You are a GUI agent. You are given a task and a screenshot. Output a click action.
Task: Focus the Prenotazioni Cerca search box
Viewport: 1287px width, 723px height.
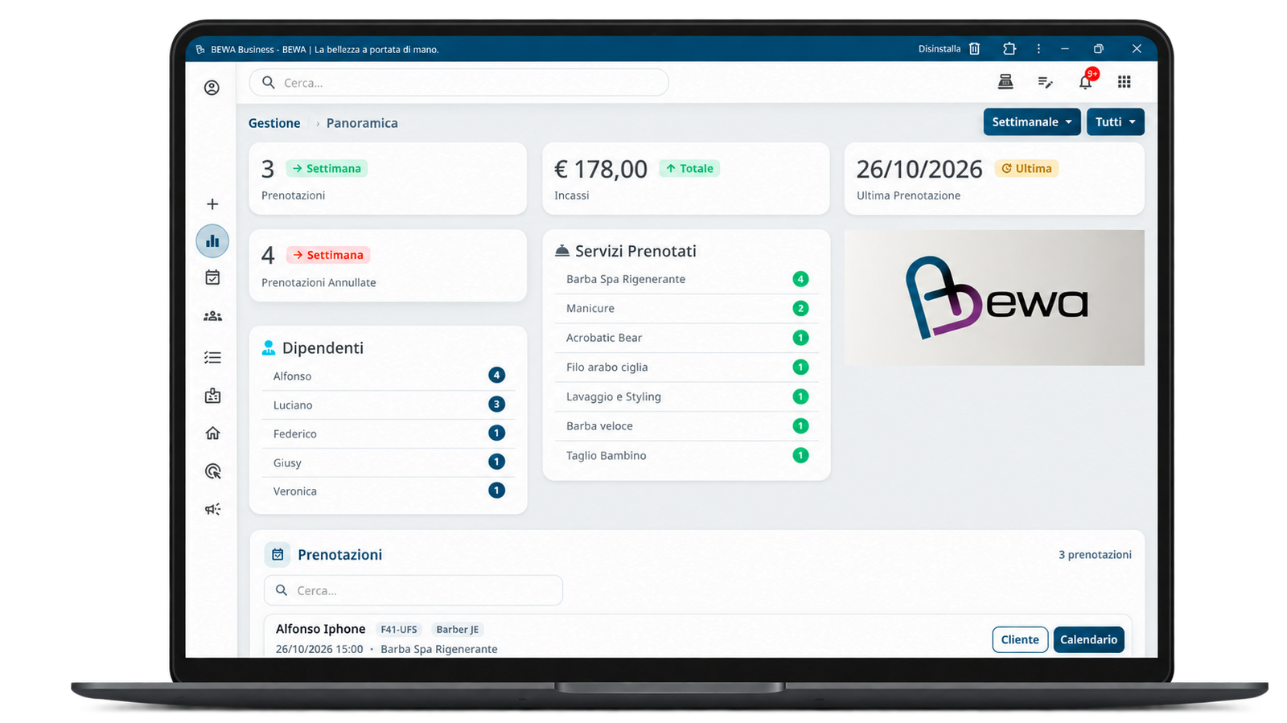pyautogui.click(x=413, y=590)
